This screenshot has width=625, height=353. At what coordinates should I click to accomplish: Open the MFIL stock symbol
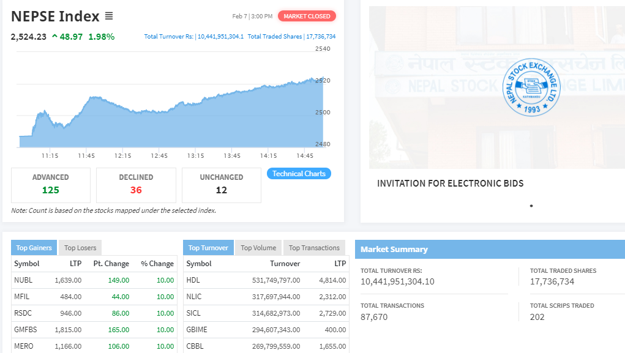[x=22, y=297]
